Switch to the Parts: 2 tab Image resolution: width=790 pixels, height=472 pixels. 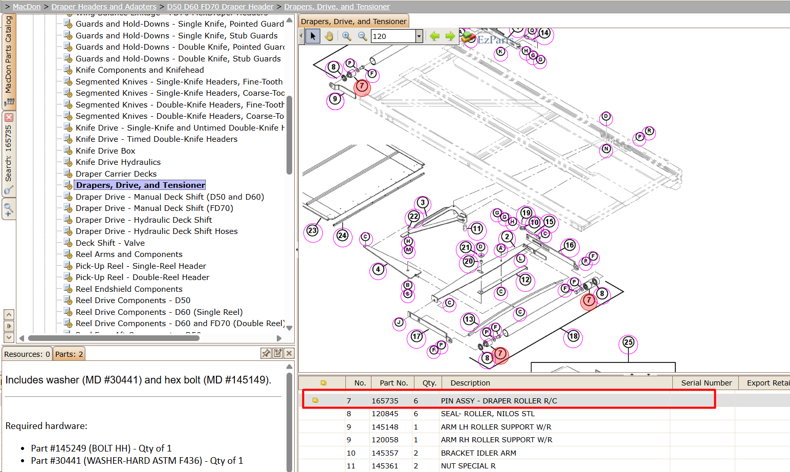[x=69, y=354]
